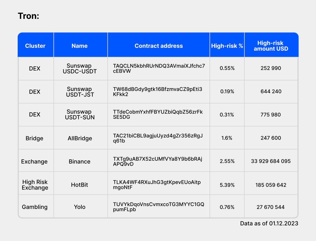The image size is (316, 241).
Task: Click the High Risk Exchange cluster cell
Action: (35, 185)
